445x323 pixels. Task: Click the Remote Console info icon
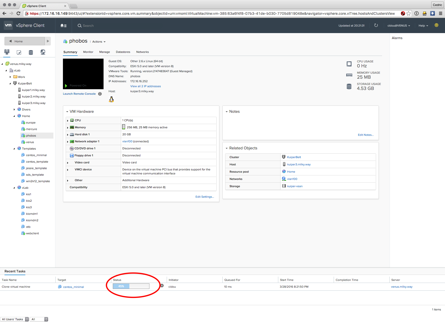100,94
